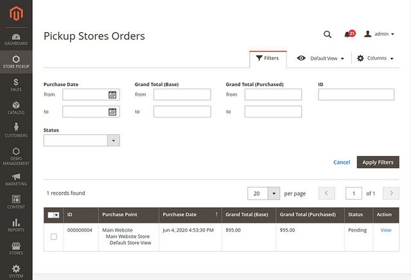Click the Default Store View text
411x280 pixels.
coord(130,243)
